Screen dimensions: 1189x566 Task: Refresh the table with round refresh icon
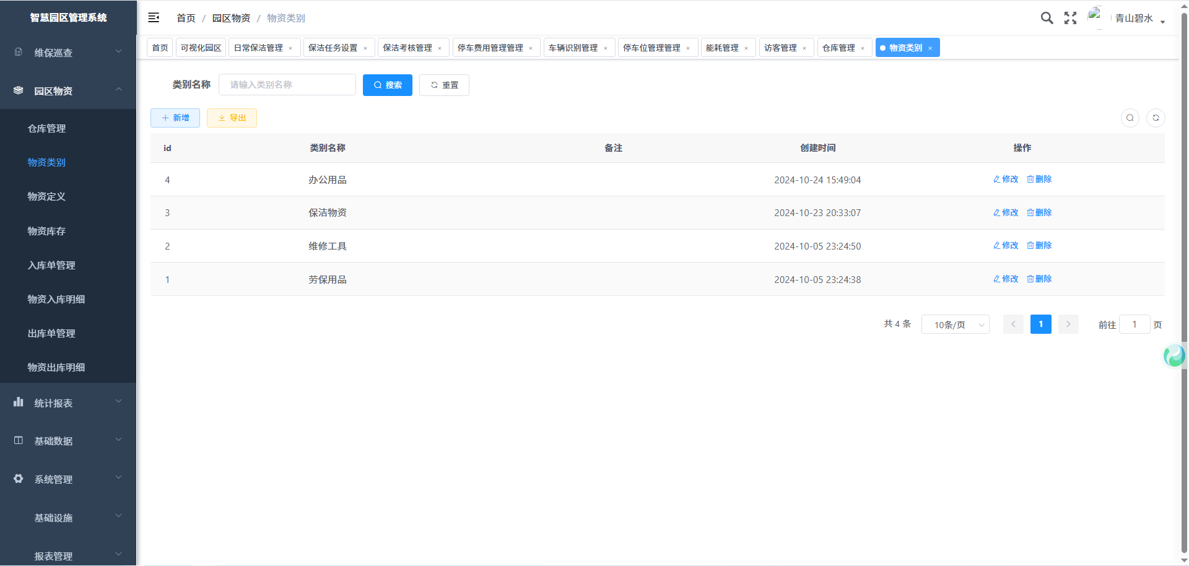1156,118
